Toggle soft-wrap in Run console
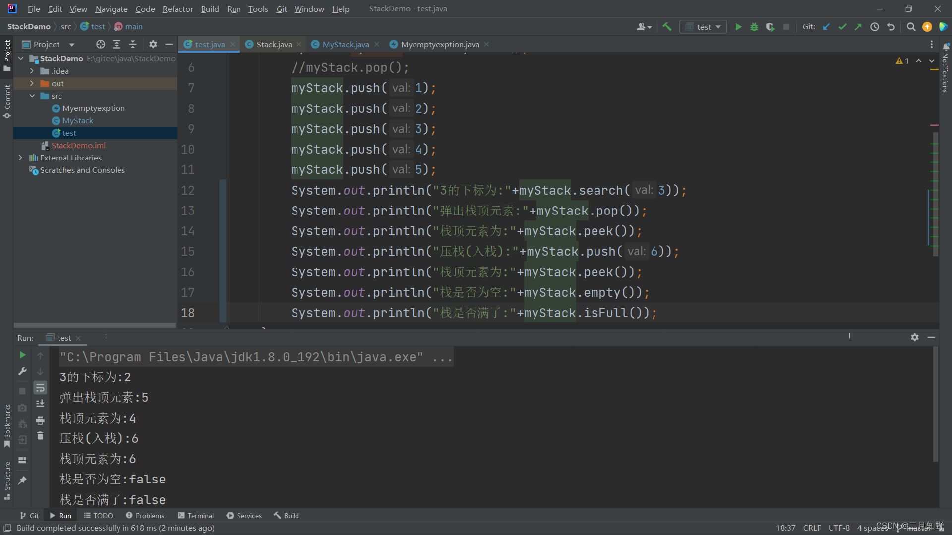The width and height of the screenshot is (952, 535). tap(40, 388)
